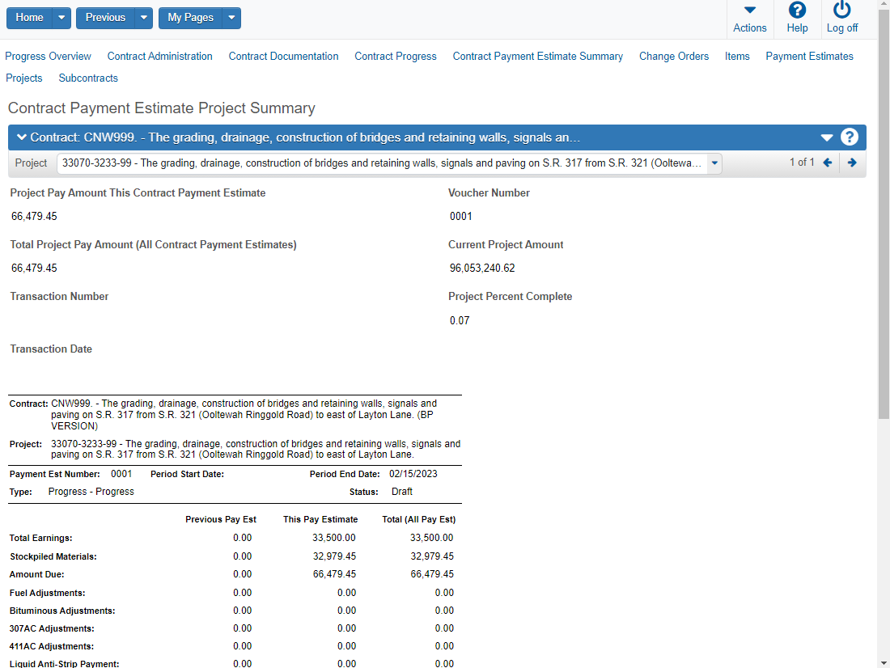This screenshot has width=890, height=668.
Task: Navigate to Change Orders
Action: (x=674, y=56)
